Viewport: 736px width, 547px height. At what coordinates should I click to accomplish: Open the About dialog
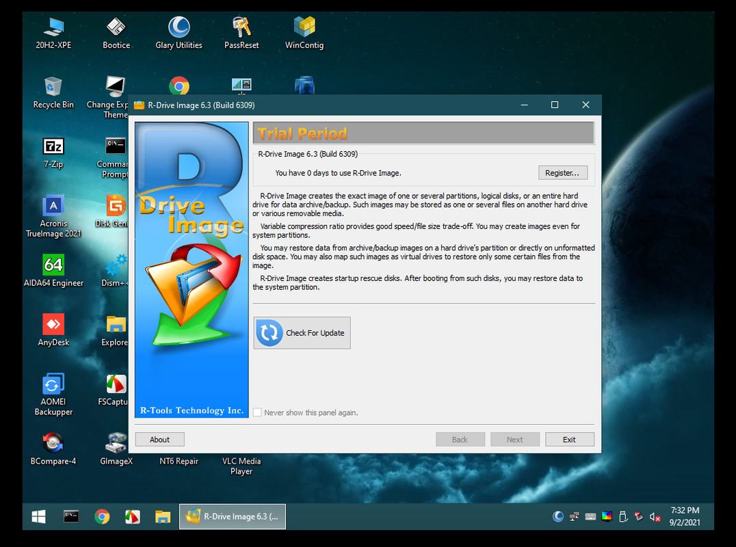click(x=159, y=440)
